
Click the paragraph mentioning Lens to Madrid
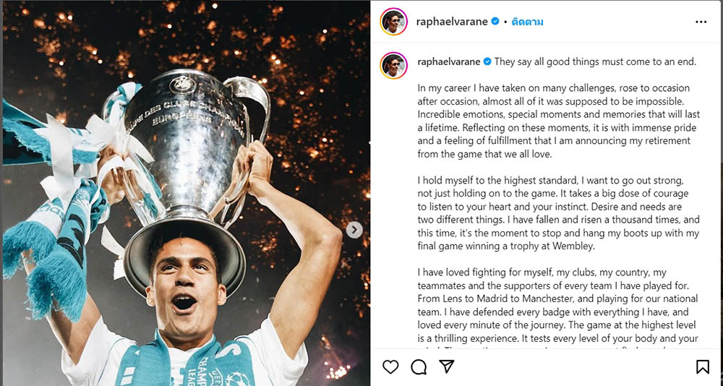pos(558,305)
